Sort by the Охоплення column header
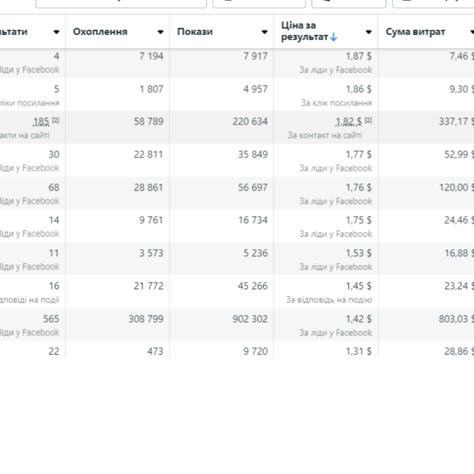Image resolution: width=474 pixels, height=474 pixels. [x=100, y=32]
